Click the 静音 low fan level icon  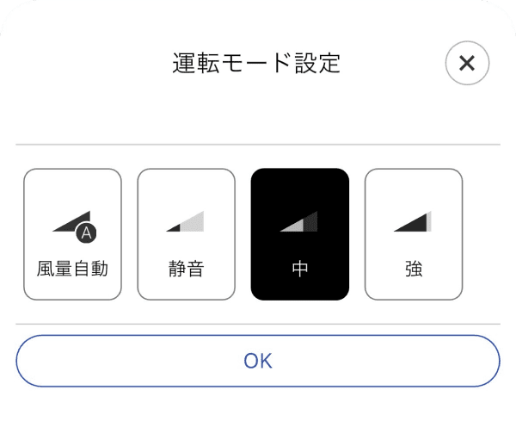coord(185,221)
